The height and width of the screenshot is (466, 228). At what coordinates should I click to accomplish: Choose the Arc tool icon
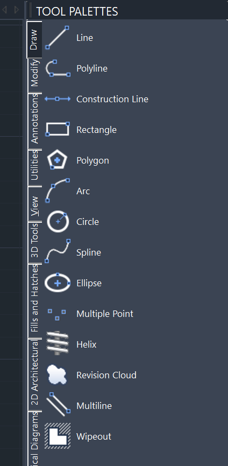pyautogui.click(x=58, y=190)
